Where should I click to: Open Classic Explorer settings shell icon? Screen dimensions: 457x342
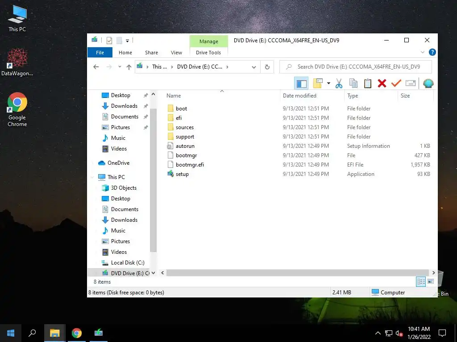click(x=428, y=83)
